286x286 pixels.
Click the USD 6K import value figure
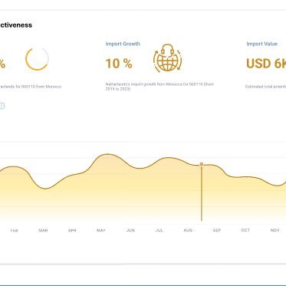pyautogui.click(x=266, y=64)
